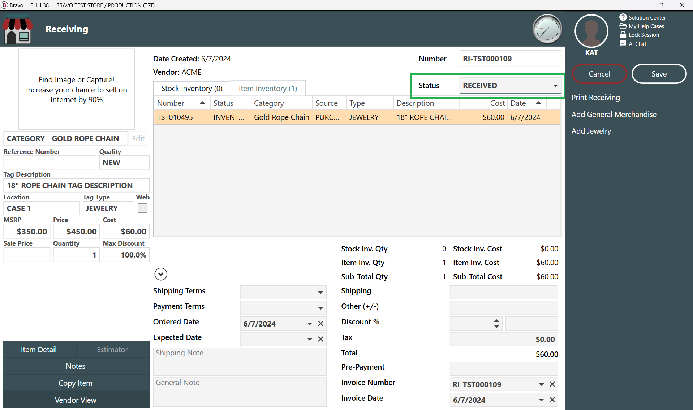Click the Bravo store home icon

(x=17, y=30)
